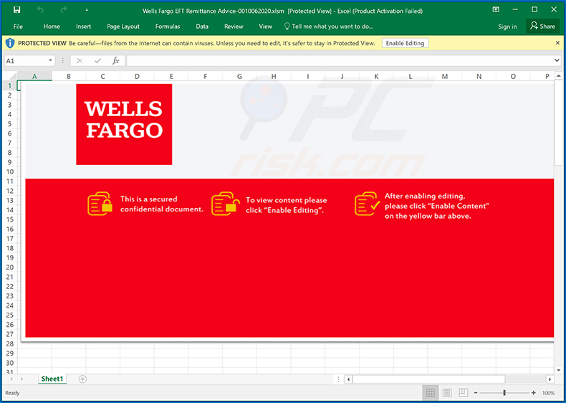The height and width of the screenshot is (403, 566).
Task: Click the formula bar Cancel X icon
Action: [x=80, y=61]
